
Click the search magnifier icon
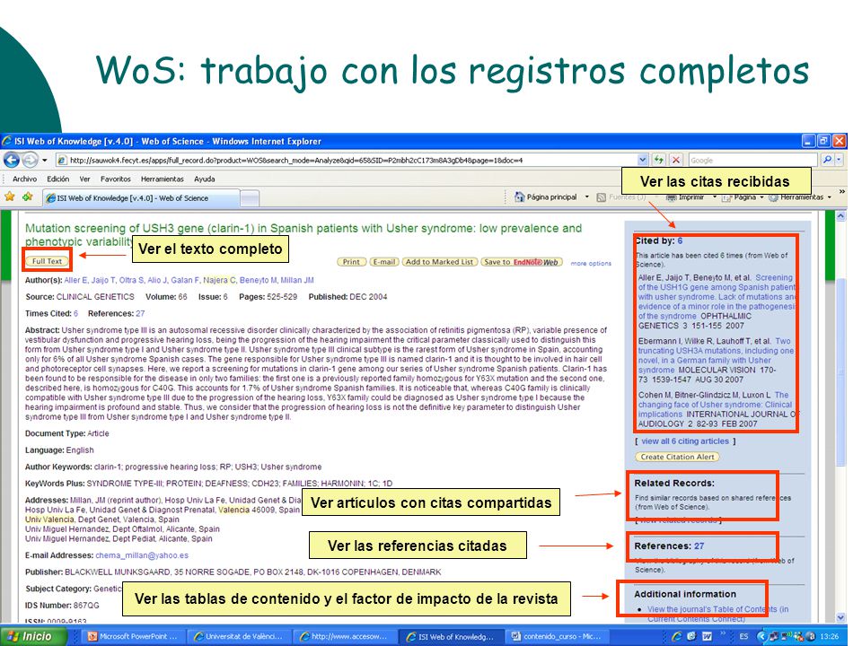pos(827,160)
